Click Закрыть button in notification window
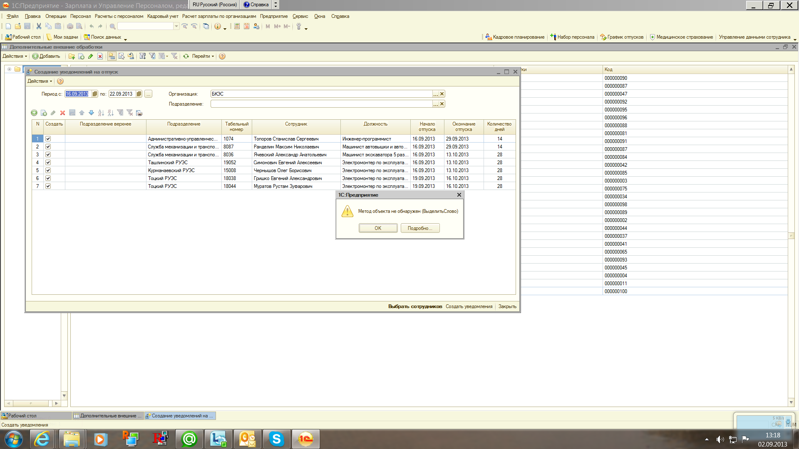Image resolution: width=799 pixels, height=449 pixels. (507, 306)
